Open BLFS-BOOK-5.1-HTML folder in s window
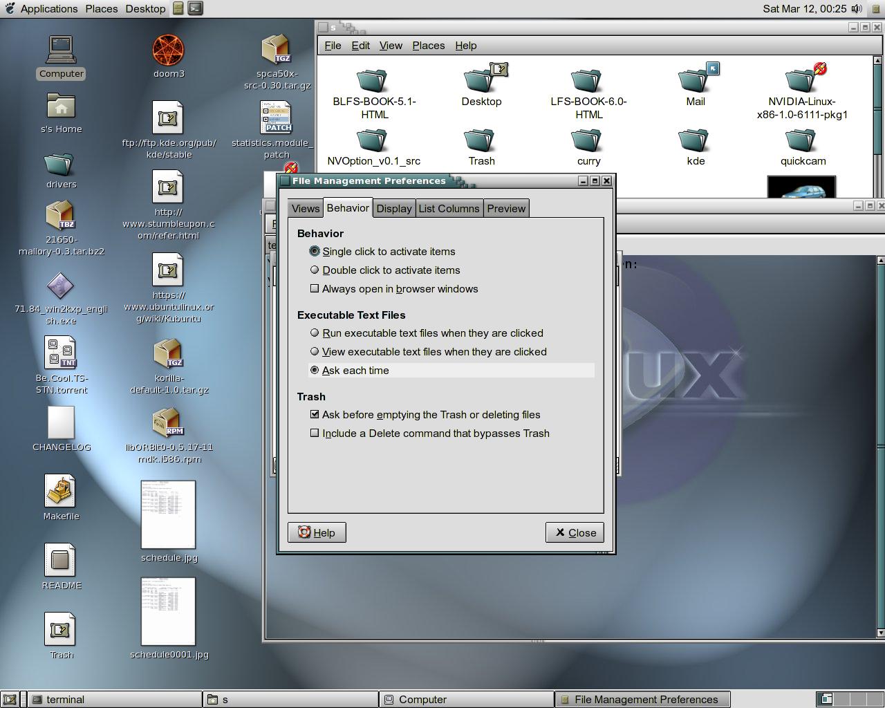This screenshot has height=708, width=885. point(373,80)
